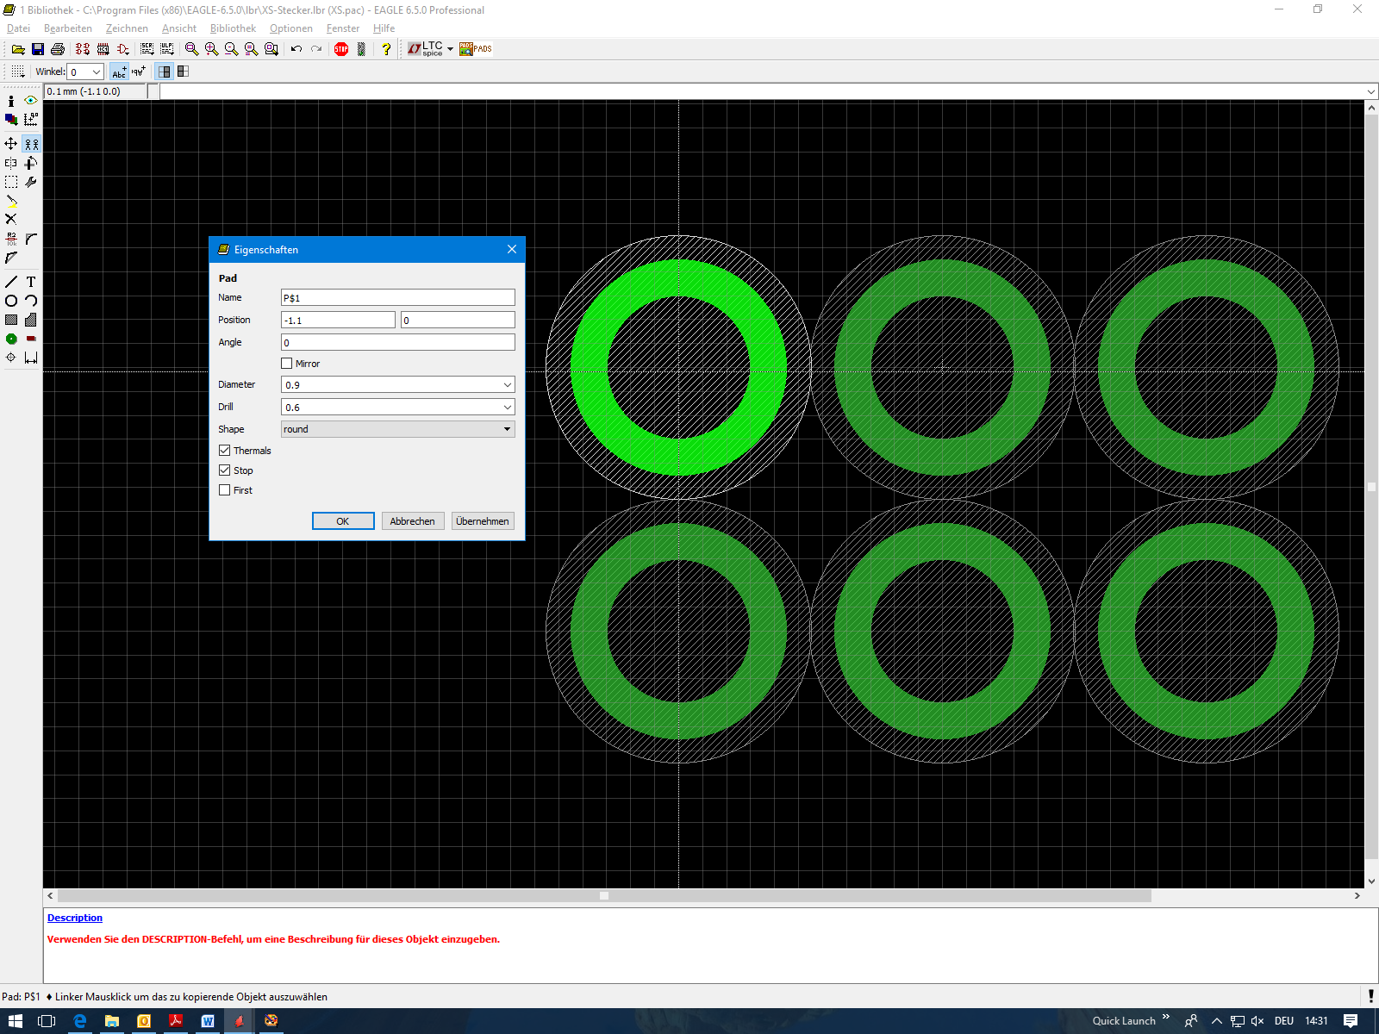
Task: Open the command line history dropdown
Action: click(x=1371, y=91)
